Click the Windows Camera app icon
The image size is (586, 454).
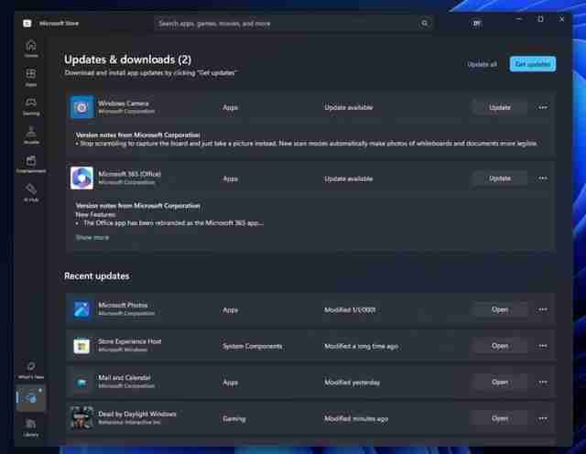point(81,107)
